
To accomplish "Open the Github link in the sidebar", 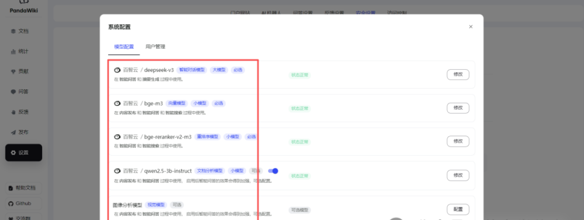I will click(23, 204).
